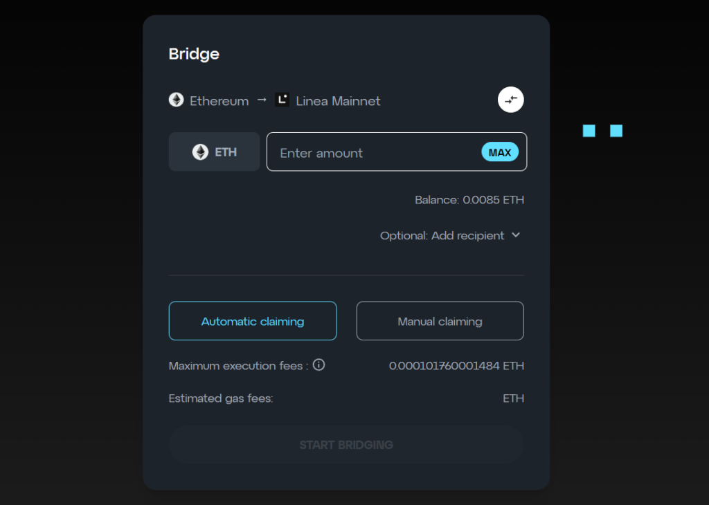Click the Linea Mainnet destination label
709x505 pixels.
tap(338, 101)
